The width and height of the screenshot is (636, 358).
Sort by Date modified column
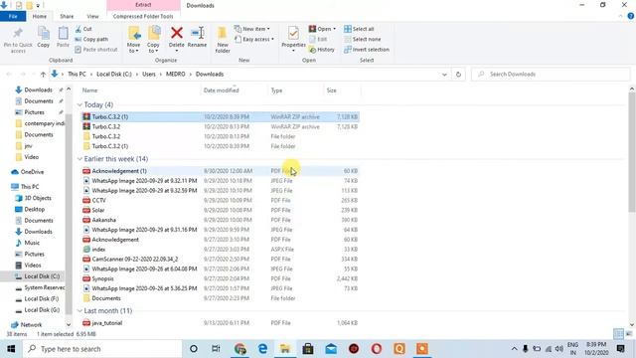click(x=222, y=90)
